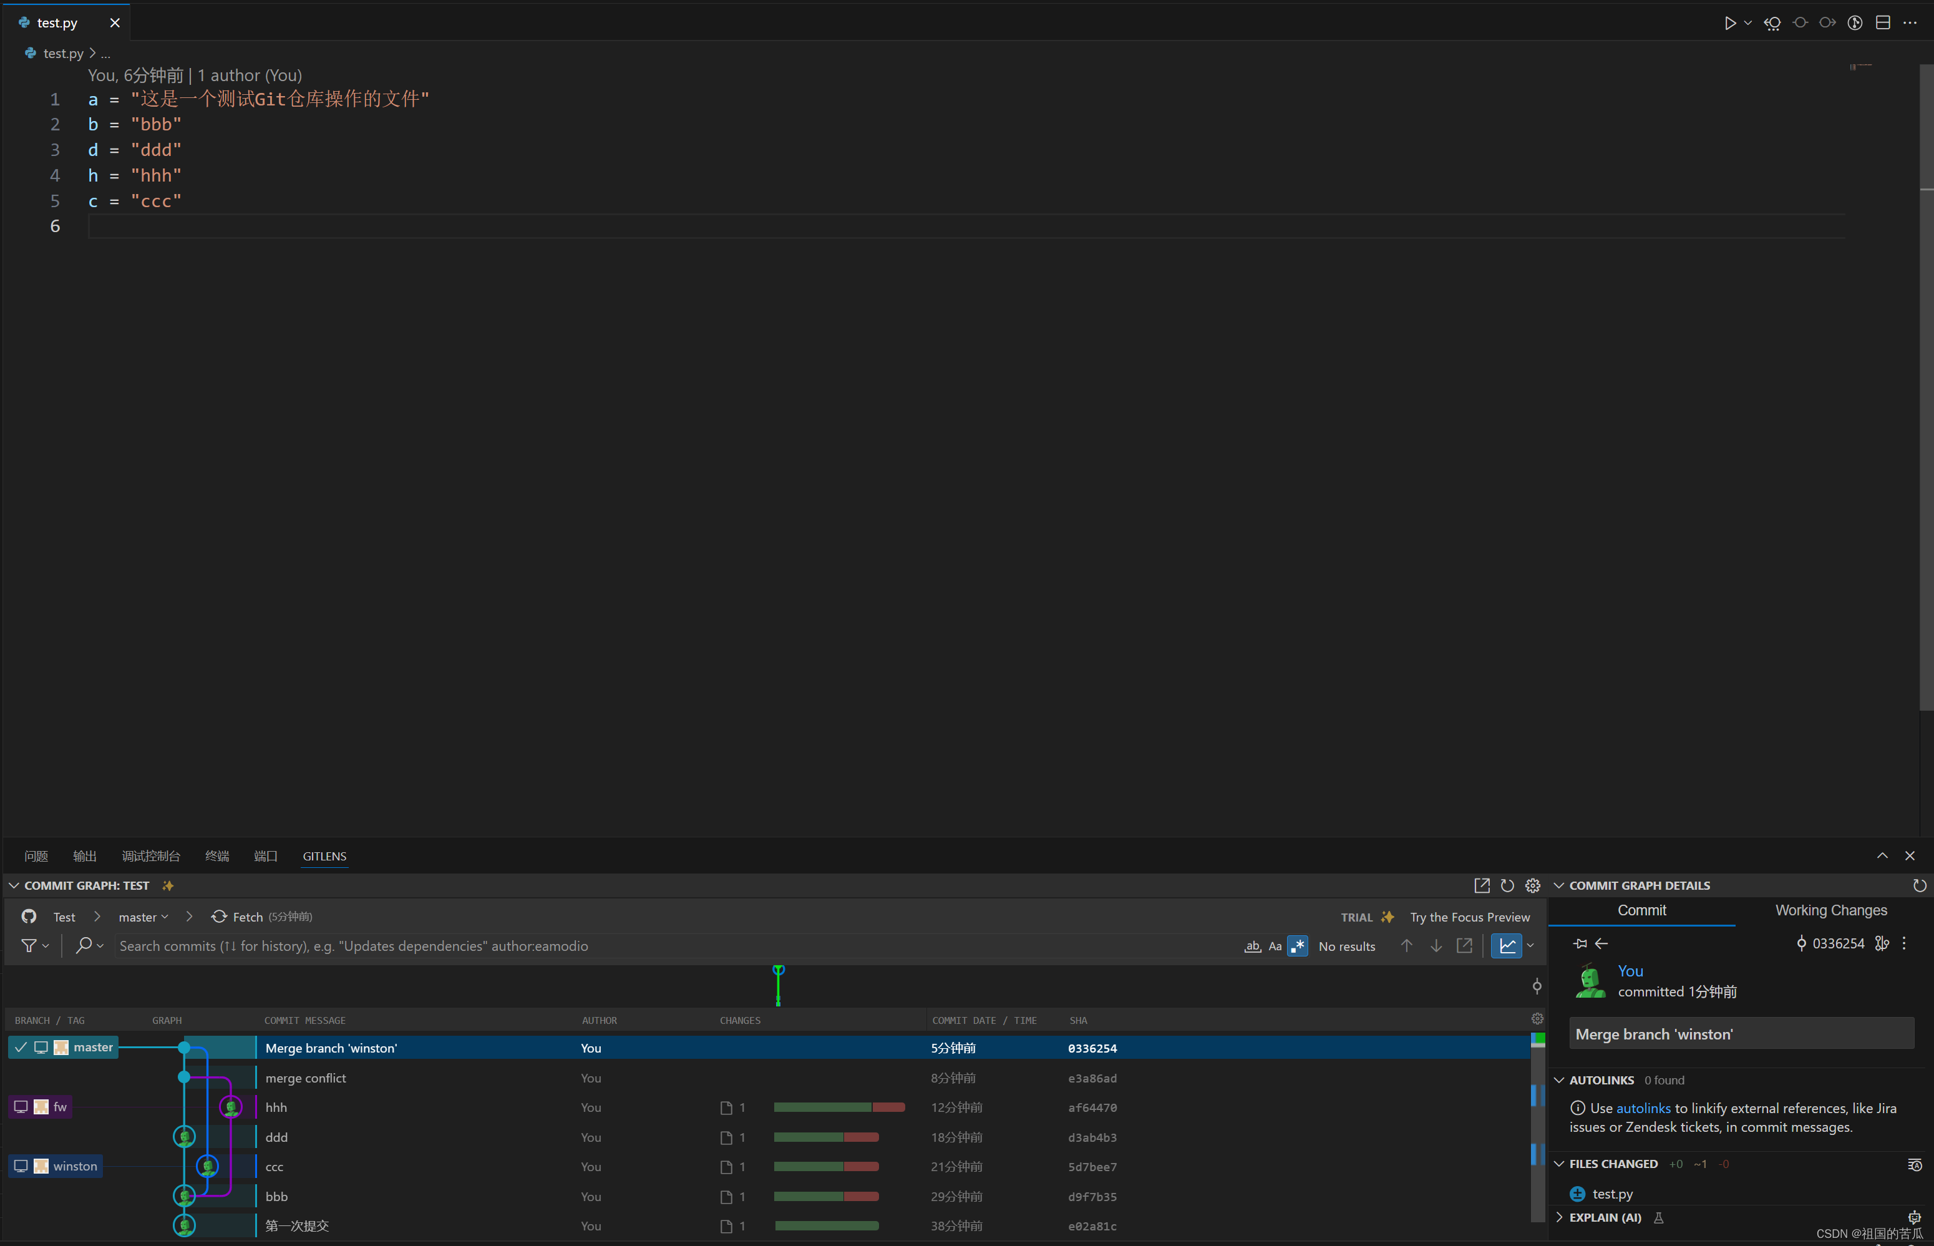Image resolution: width=1934 pixels, height=1246 pixels.
Task: Click the ddd commit changes bar
Action: point(826,1137)
